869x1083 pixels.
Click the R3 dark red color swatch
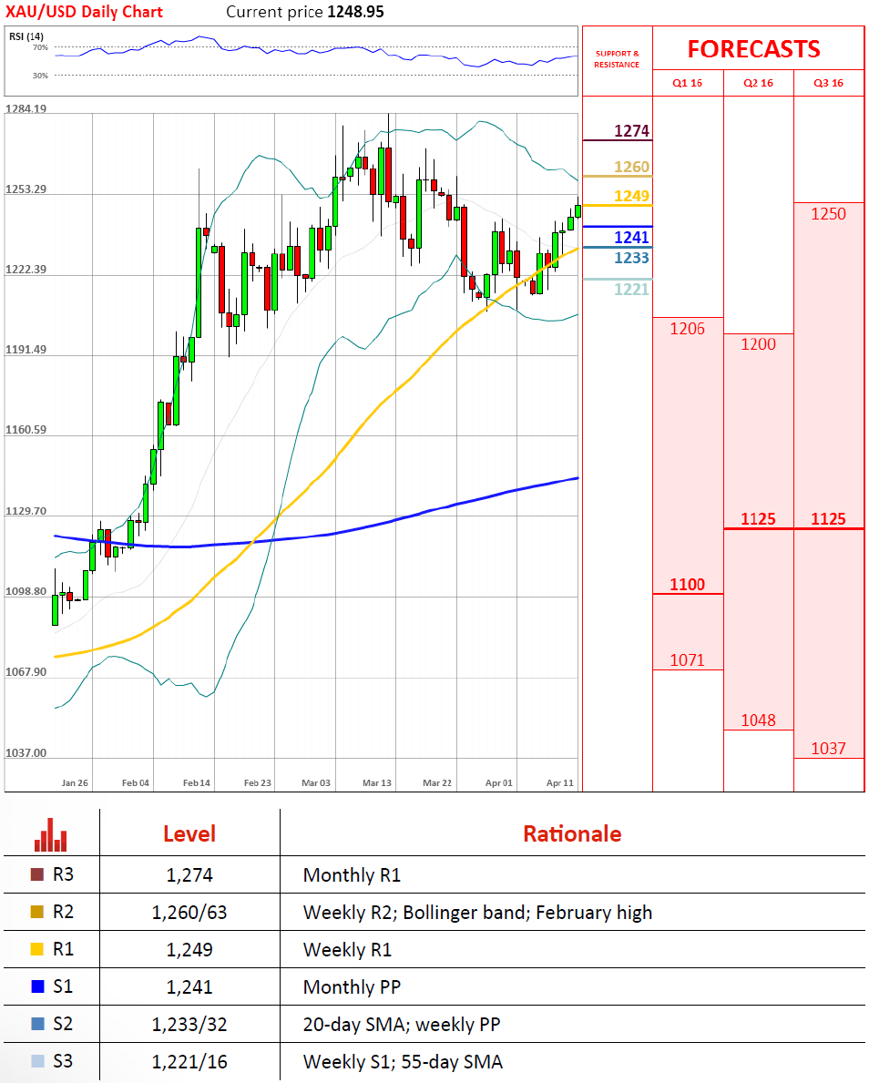[37, 875]
